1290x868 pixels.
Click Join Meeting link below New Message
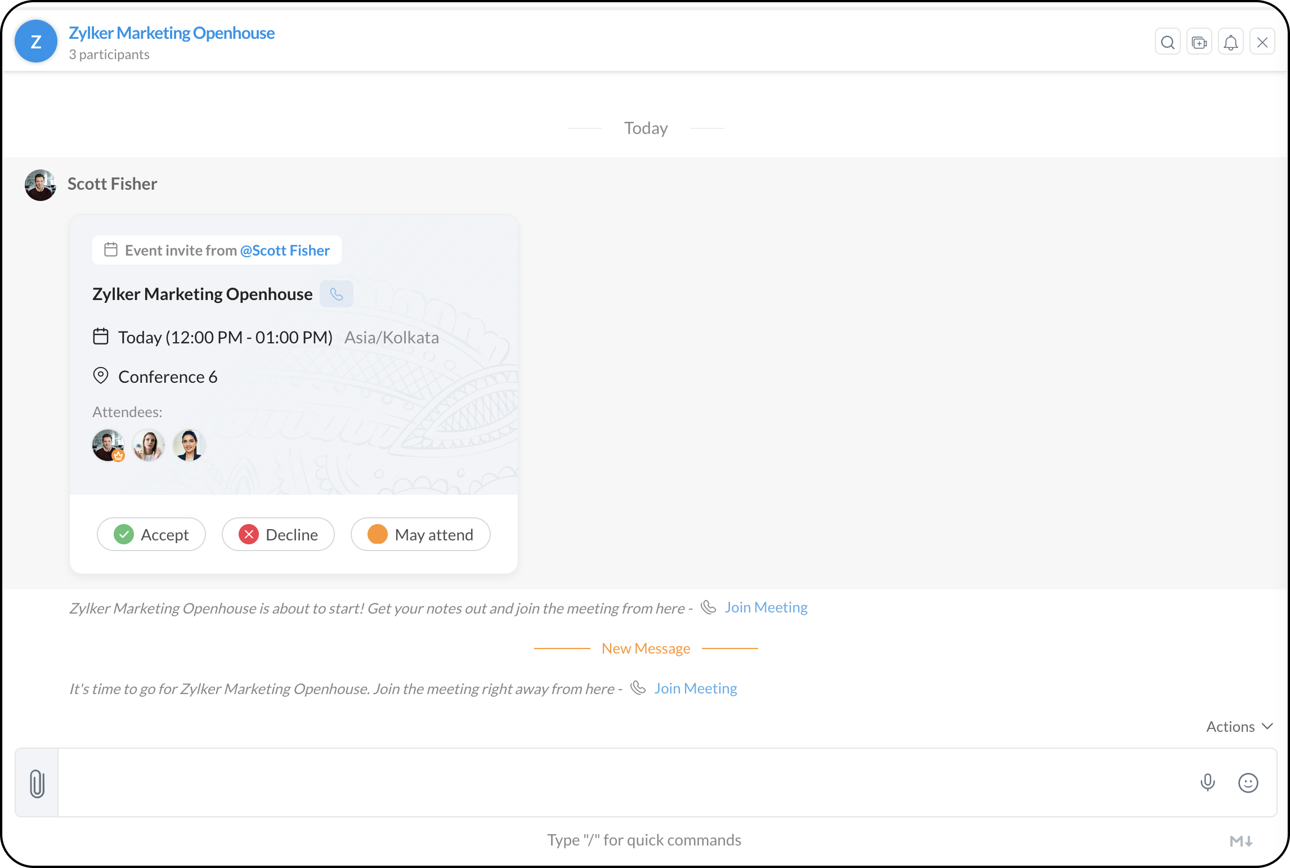click(x=695, y=688)
